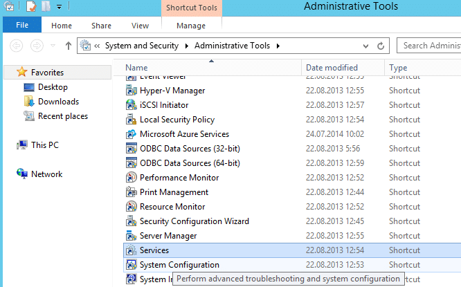Image resolution: width=461 pixels, height=287 pixels.
Task: Click the This PC computer icon
Action: coord(22,145)
